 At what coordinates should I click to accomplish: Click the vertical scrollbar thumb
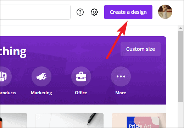[x=180, y=66]
